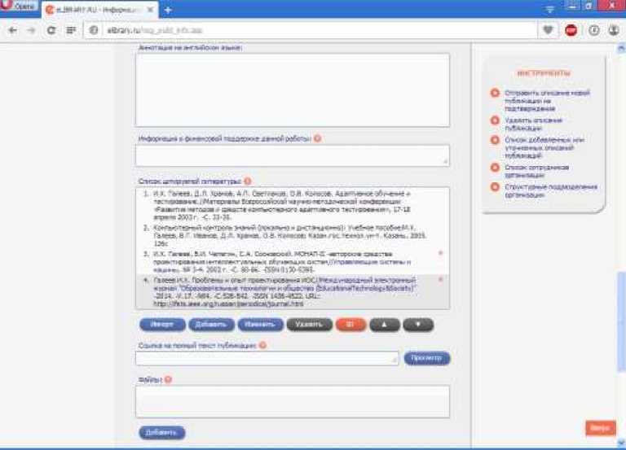Click bullet icon beside 'Список сотрудников организации'

tap(495, 167)
